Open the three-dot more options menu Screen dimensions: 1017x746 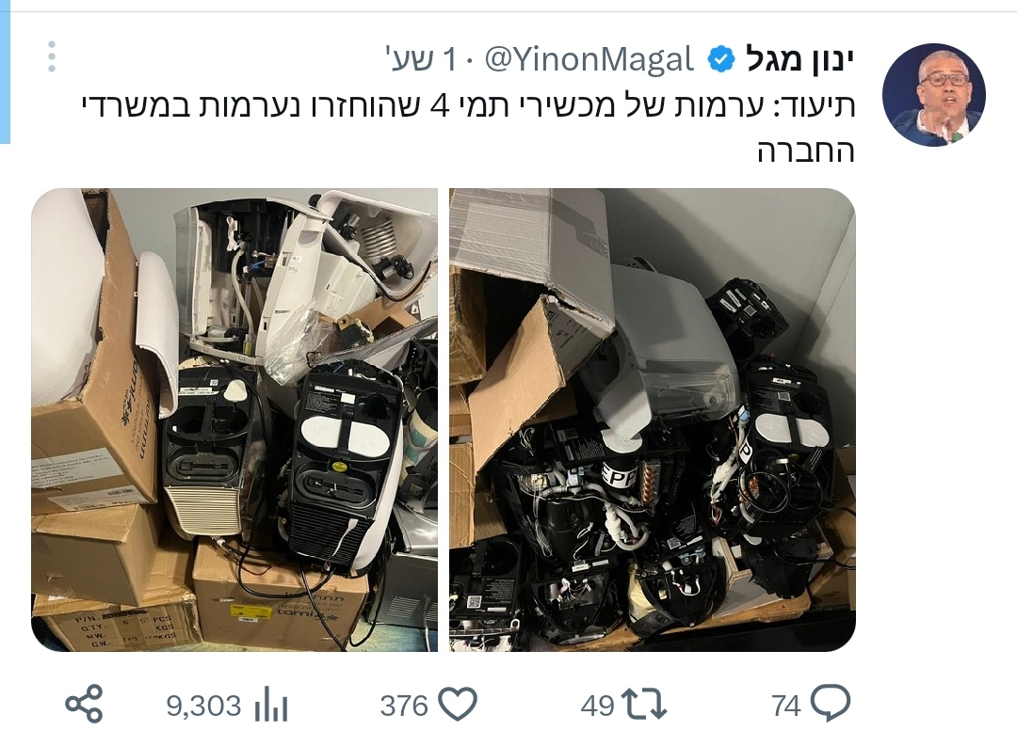coord(52,57)
